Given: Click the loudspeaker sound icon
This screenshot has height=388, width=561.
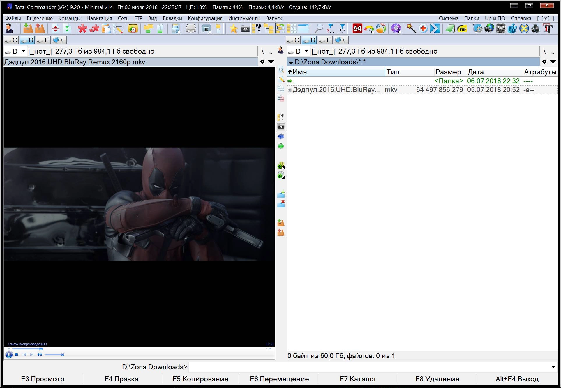Looking at the screenshot, I should 536,29.
